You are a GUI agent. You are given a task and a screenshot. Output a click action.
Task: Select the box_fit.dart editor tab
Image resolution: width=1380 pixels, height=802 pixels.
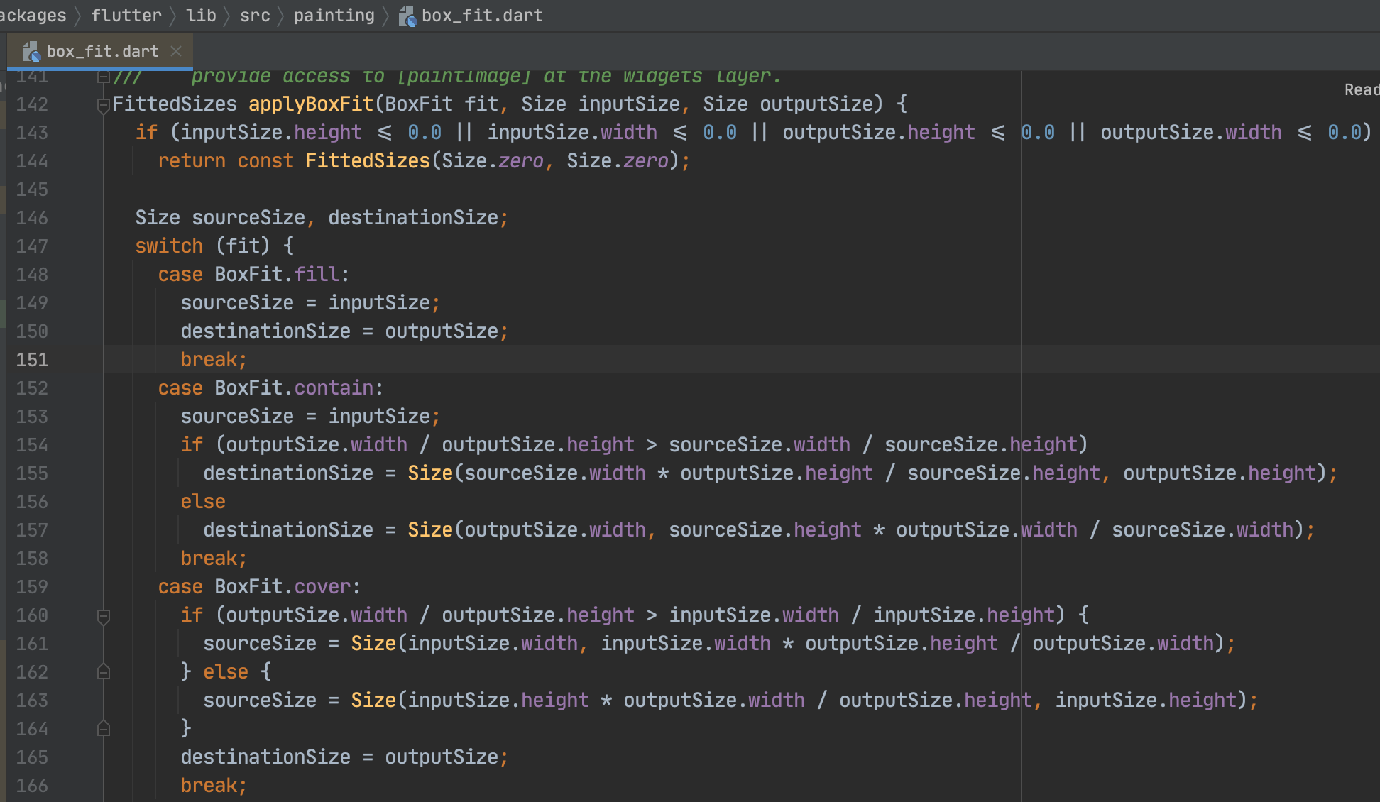tap(100, 51)
